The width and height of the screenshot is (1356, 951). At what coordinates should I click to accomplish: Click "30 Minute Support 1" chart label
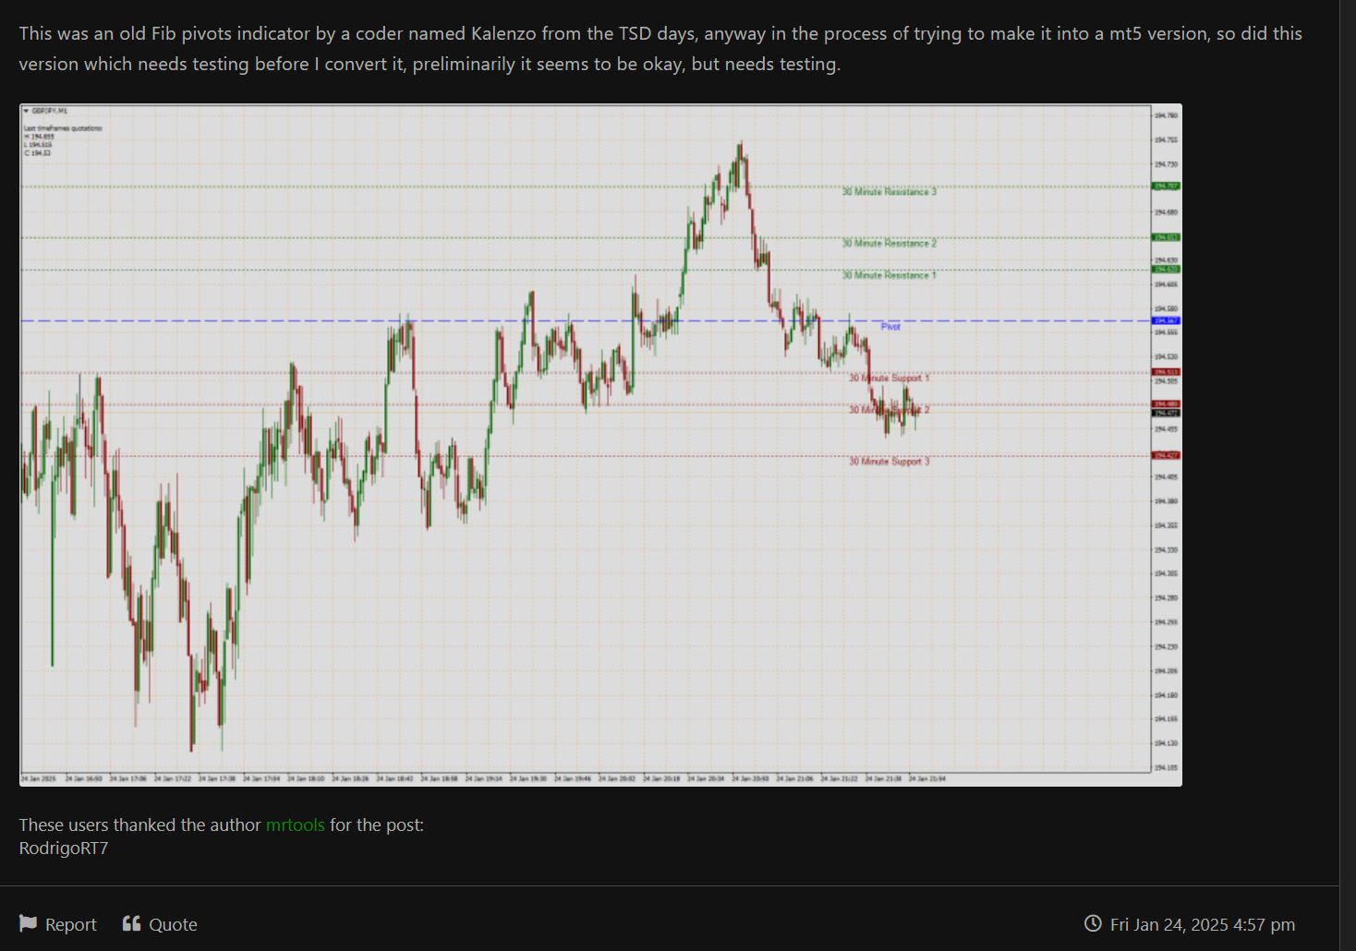890,379
